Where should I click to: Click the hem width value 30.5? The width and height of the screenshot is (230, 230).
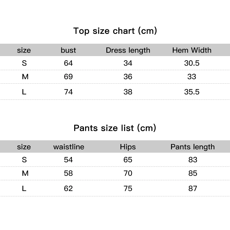pyautogui.click(x=192, y=63)
